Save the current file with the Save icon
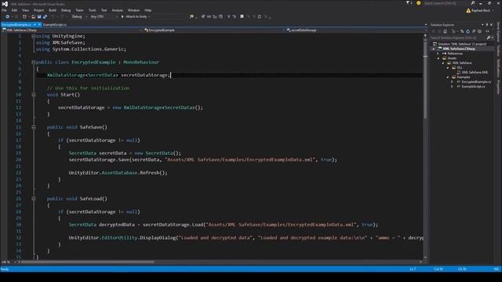The image size is (502, 282). 39,16
